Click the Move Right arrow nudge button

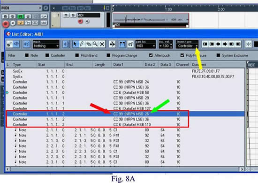point(225,44)
